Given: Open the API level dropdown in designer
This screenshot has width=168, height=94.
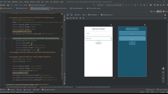Looking at the screenshot, I should click(85, 15).
